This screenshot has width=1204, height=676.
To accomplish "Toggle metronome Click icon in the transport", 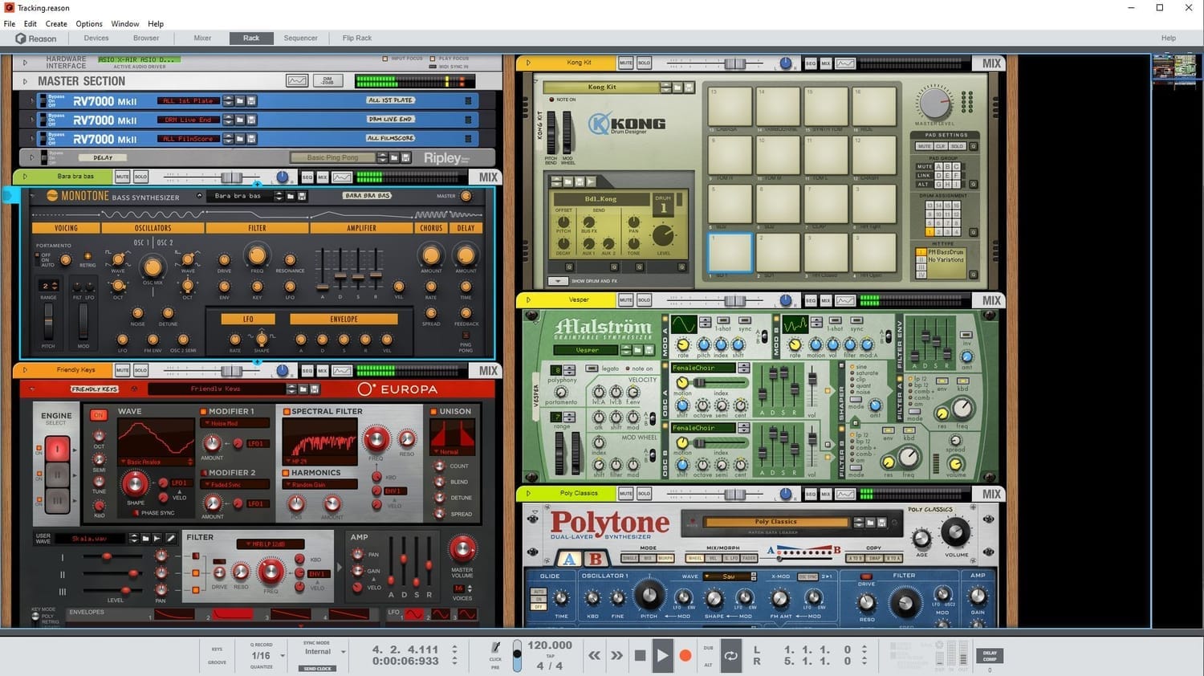I will (x=496, y=647).
